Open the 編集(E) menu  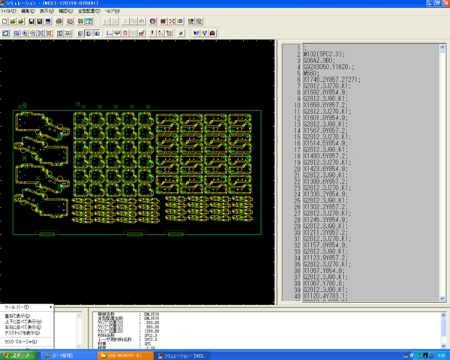tap(28, 11)
